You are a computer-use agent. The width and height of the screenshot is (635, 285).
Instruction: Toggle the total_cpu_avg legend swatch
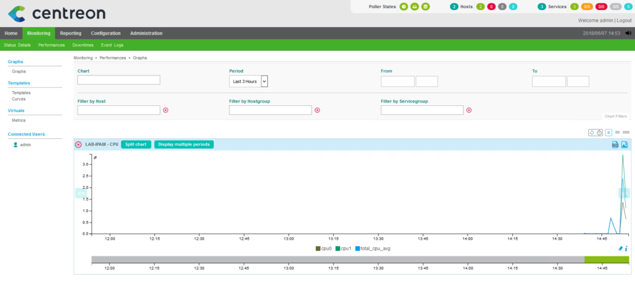tap(358, 248)
